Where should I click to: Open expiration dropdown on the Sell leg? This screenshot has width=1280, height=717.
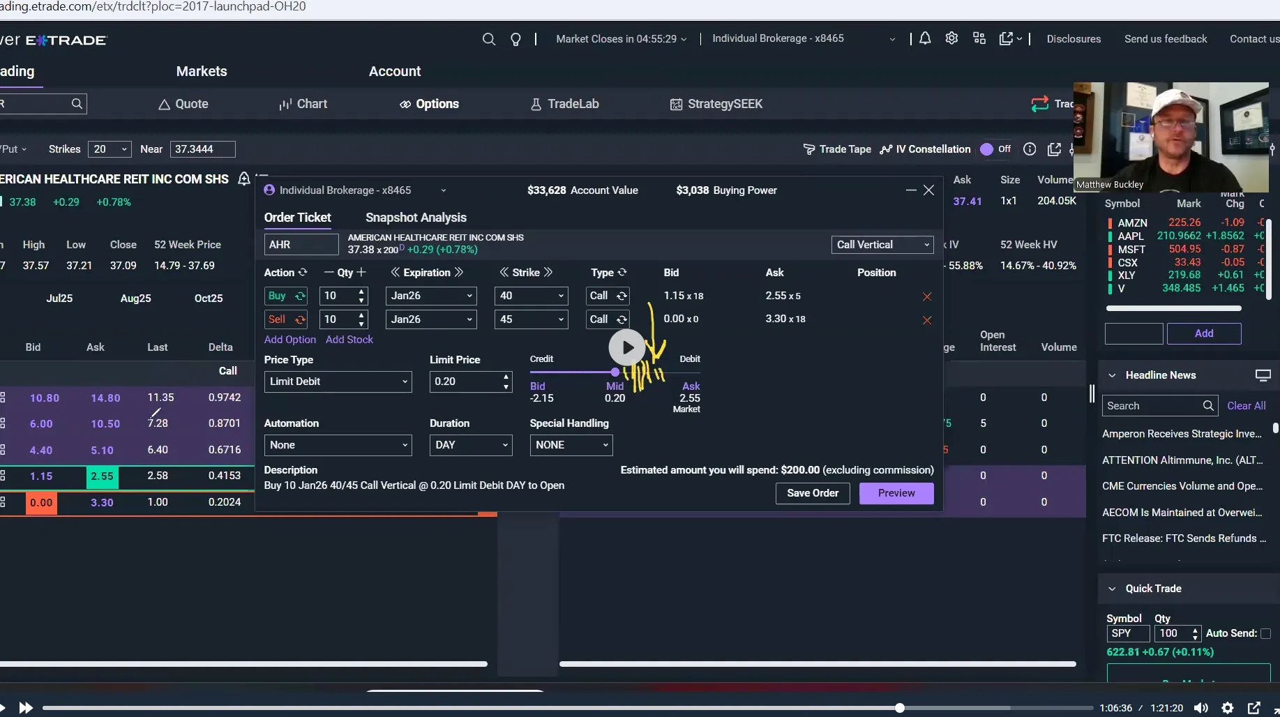(431, 319)
